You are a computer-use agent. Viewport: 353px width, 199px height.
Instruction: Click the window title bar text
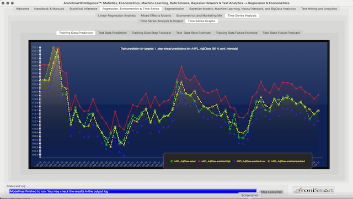coord(176,3)
